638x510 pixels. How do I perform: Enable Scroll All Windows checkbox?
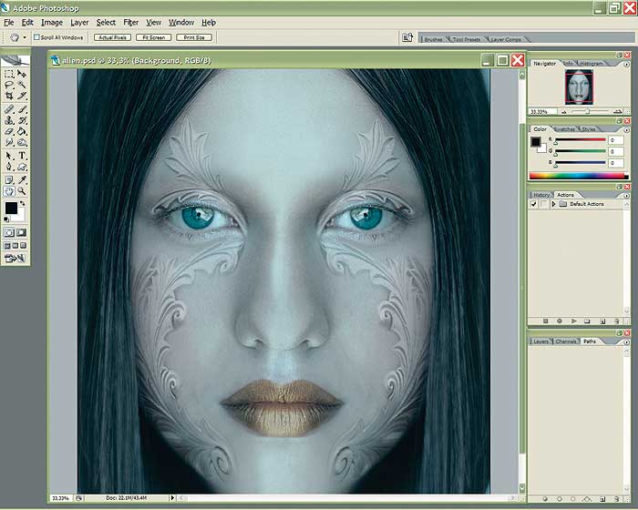(x=36, y=37)
